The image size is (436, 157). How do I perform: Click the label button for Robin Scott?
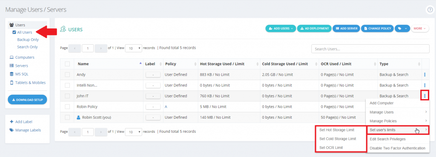153,117
